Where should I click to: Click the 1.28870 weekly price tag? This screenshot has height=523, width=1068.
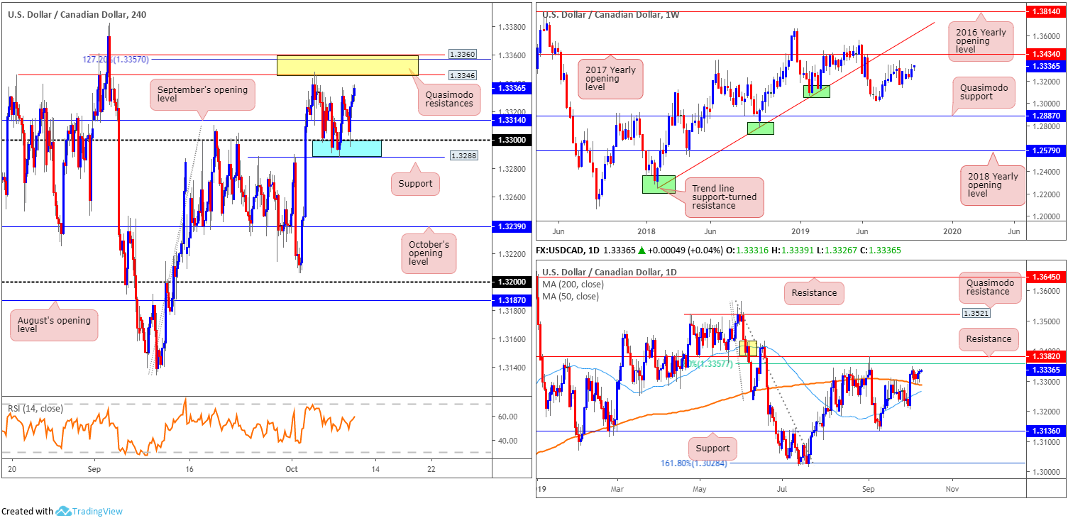point(1047,115)
